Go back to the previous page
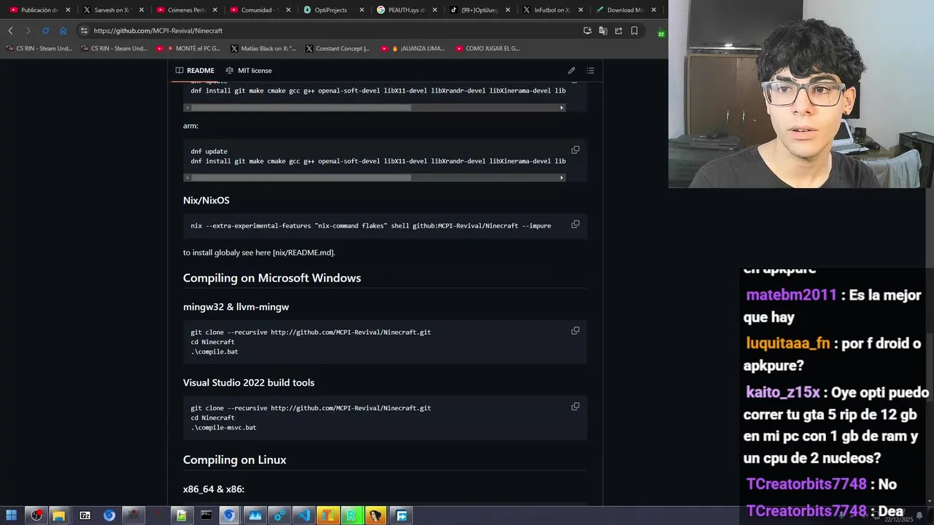 (10, 31)
